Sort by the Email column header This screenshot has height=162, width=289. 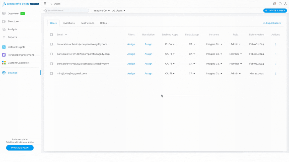pos(62,34)
